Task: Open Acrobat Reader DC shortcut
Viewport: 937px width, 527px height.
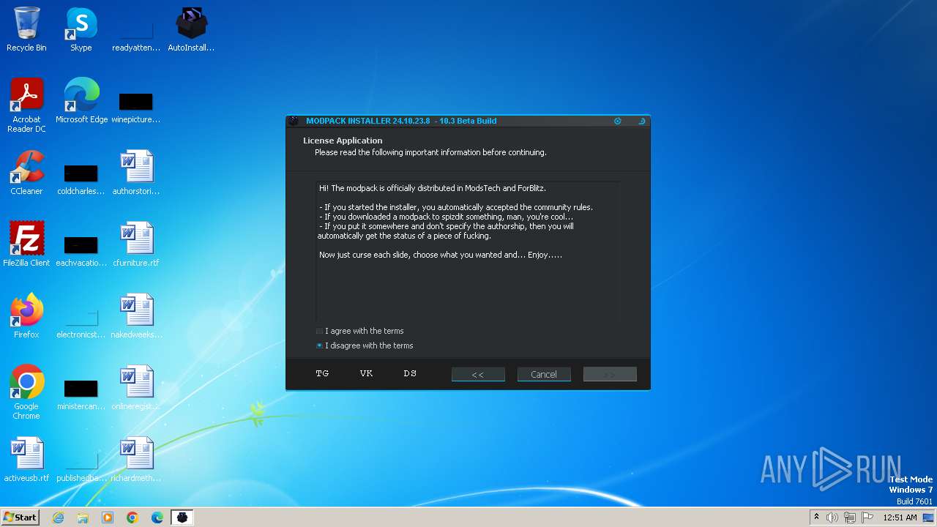Action: point(26,105)
